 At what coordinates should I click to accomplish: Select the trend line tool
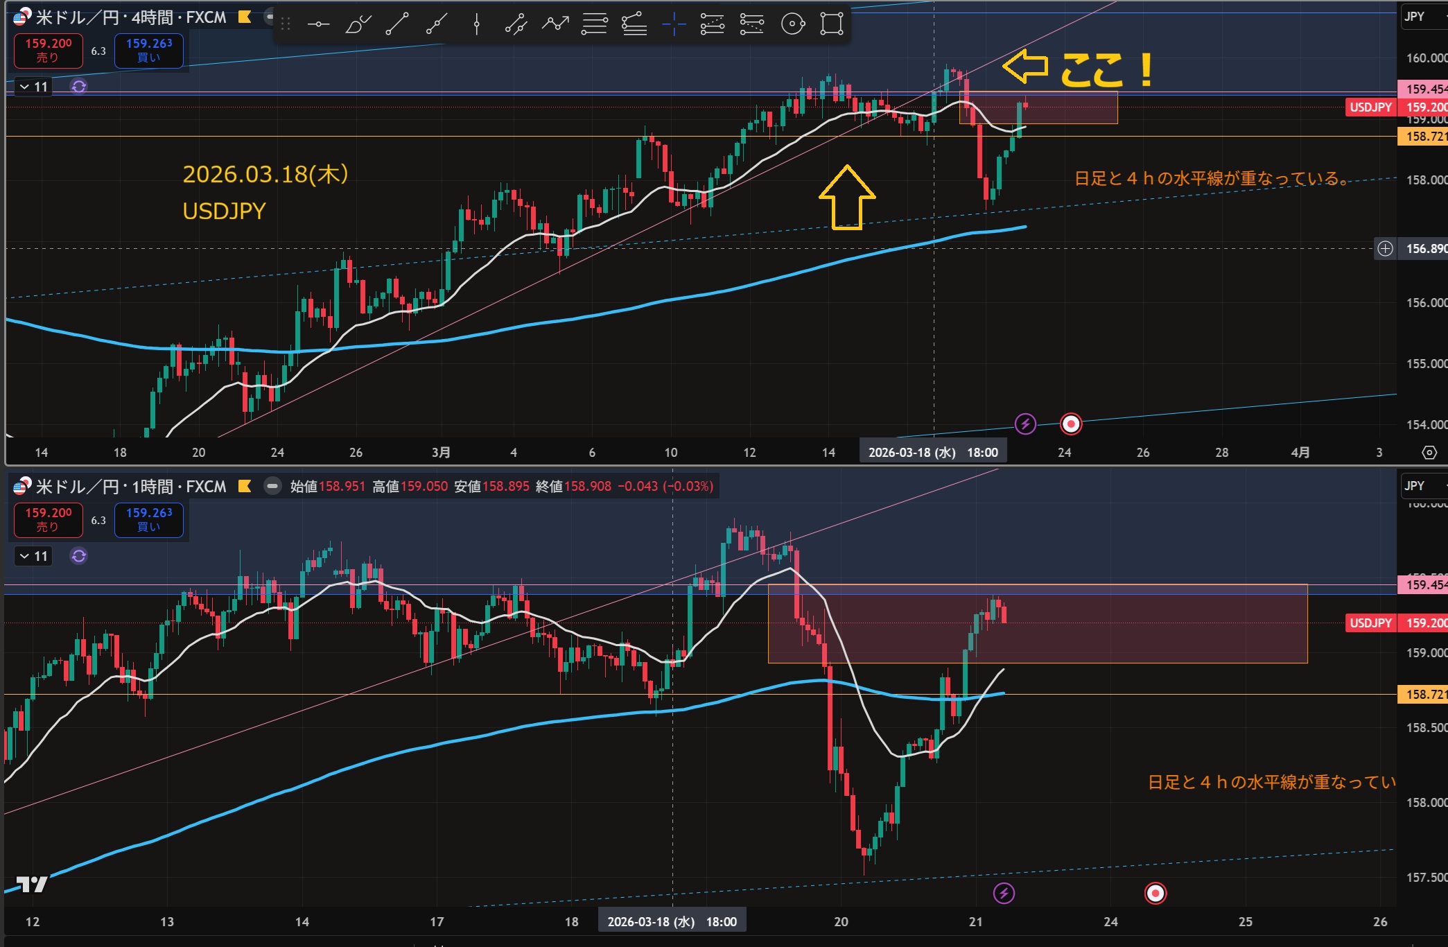coord(397,24)
